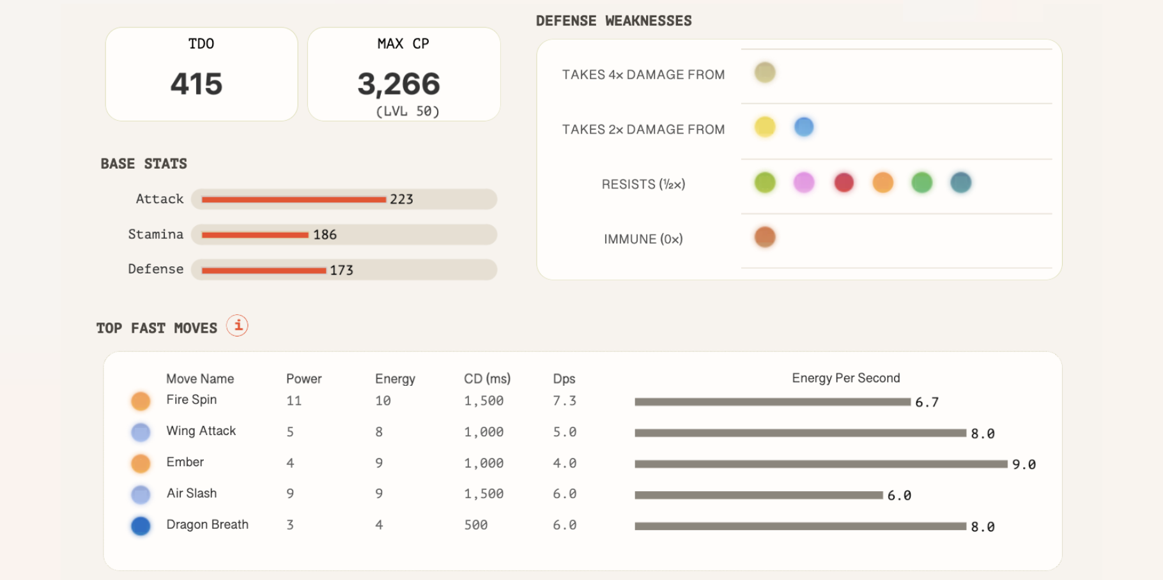Click the orange type dot beside Ember
Image resolution: width=1163 pixels, height=580 pixels.
tap(141, 463)
